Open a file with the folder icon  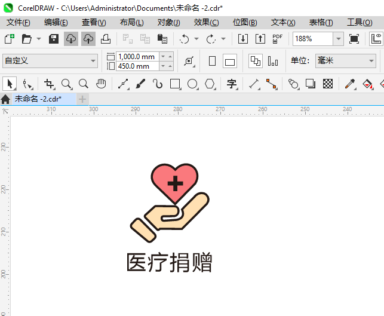point(26,39)
